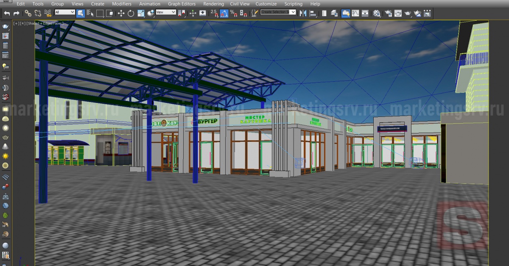The width and height of the screenshot is (509, 266).
Task: Activate the Select and Link tool
Action: click(x=28, y=13)
